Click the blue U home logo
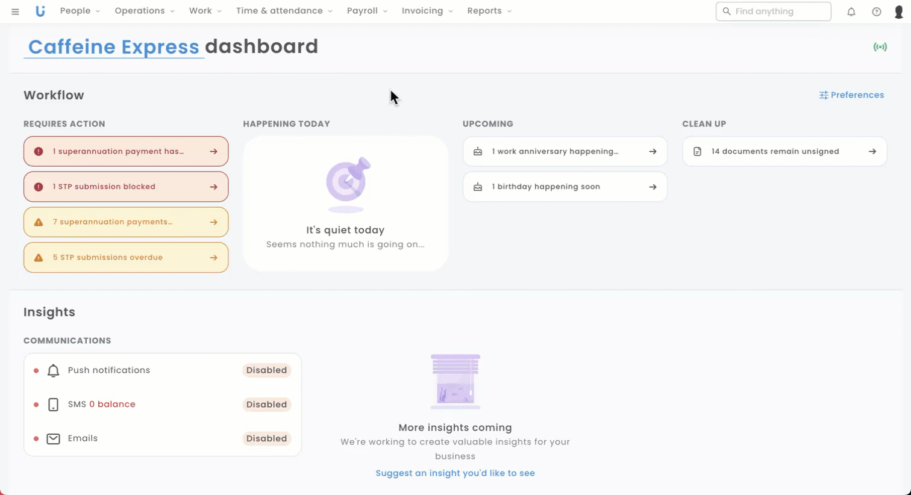This screenshot has height=495, width=911. (x=40, y=11)
